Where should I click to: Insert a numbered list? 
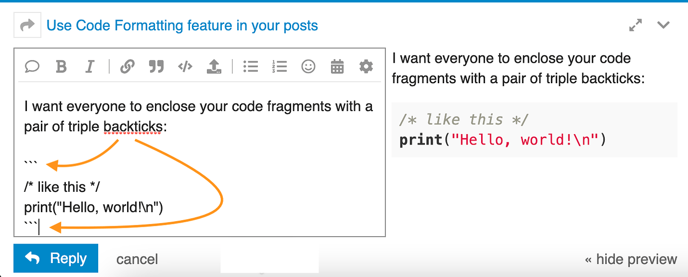pos(280,66)
